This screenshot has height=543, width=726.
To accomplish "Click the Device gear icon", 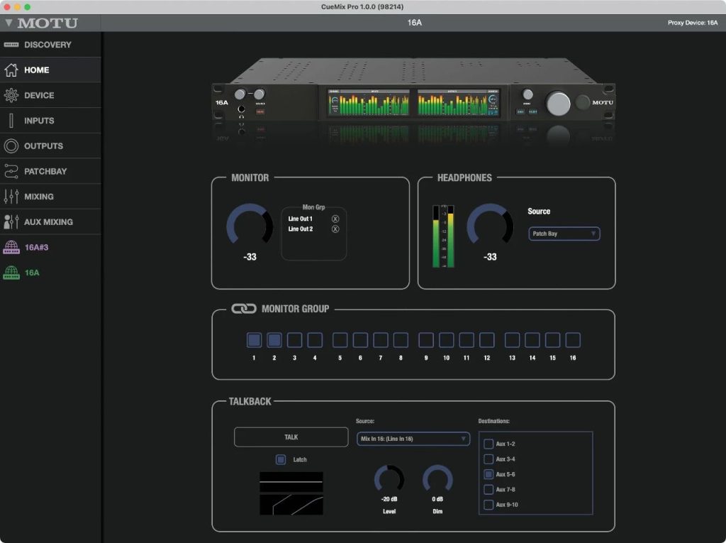I will [x=11, y=95].
